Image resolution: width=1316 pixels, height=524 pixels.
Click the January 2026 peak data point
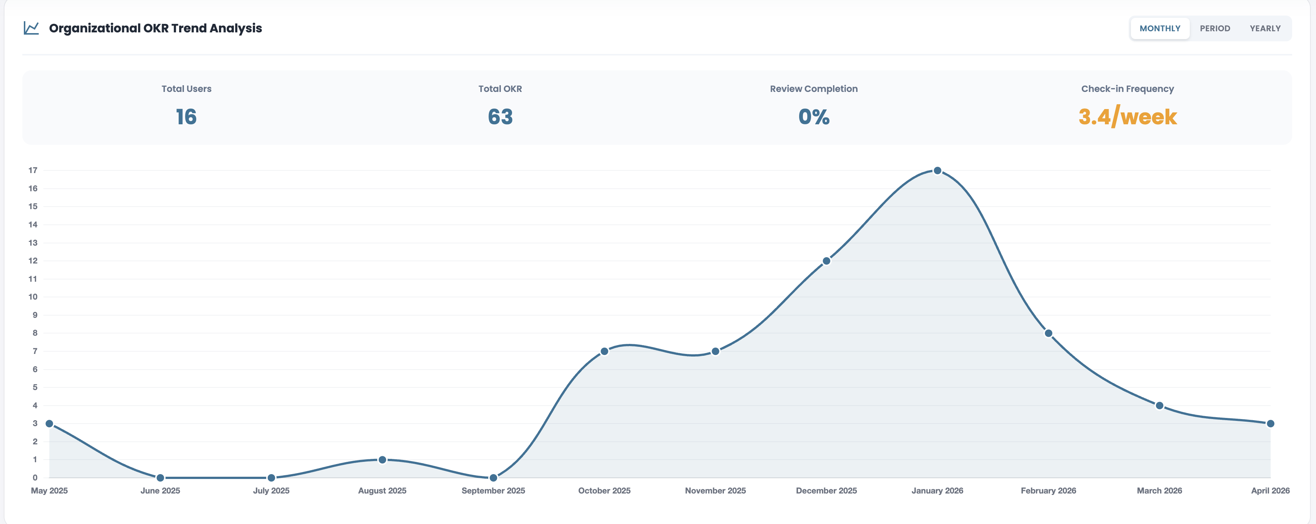pyautogui.click(x=937, y=170)
